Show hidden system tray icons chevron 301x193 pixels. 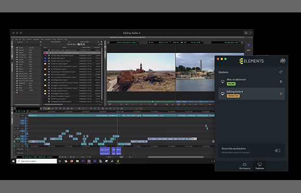click(x=212, y=161)
